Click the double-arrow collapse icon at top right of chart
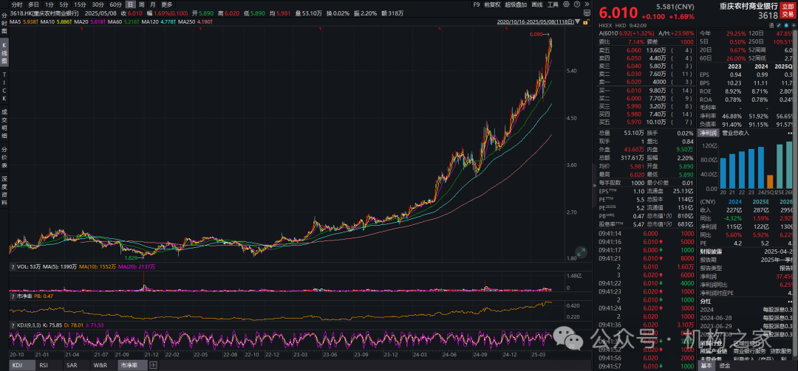The image size is (798, 371). click(587, 4)
